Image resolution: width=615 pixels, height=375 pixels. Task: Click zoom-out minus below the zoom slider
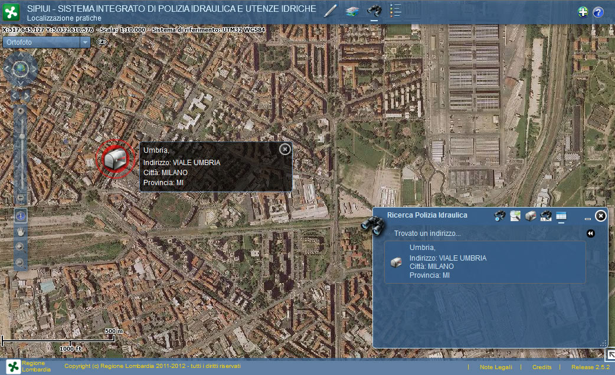click(21, 198)
